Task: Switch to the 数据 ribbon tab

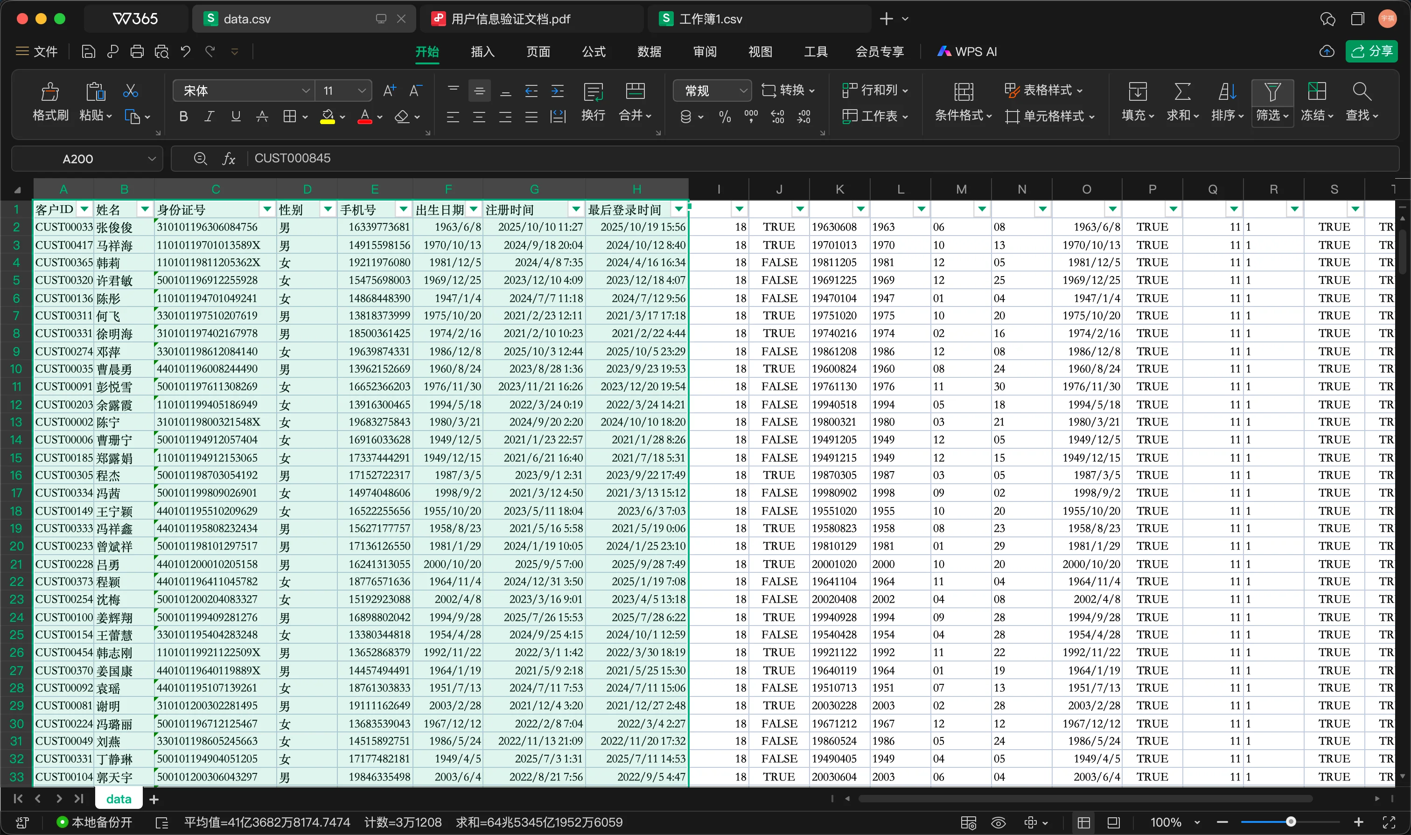Action: click(x=649, y=52)
